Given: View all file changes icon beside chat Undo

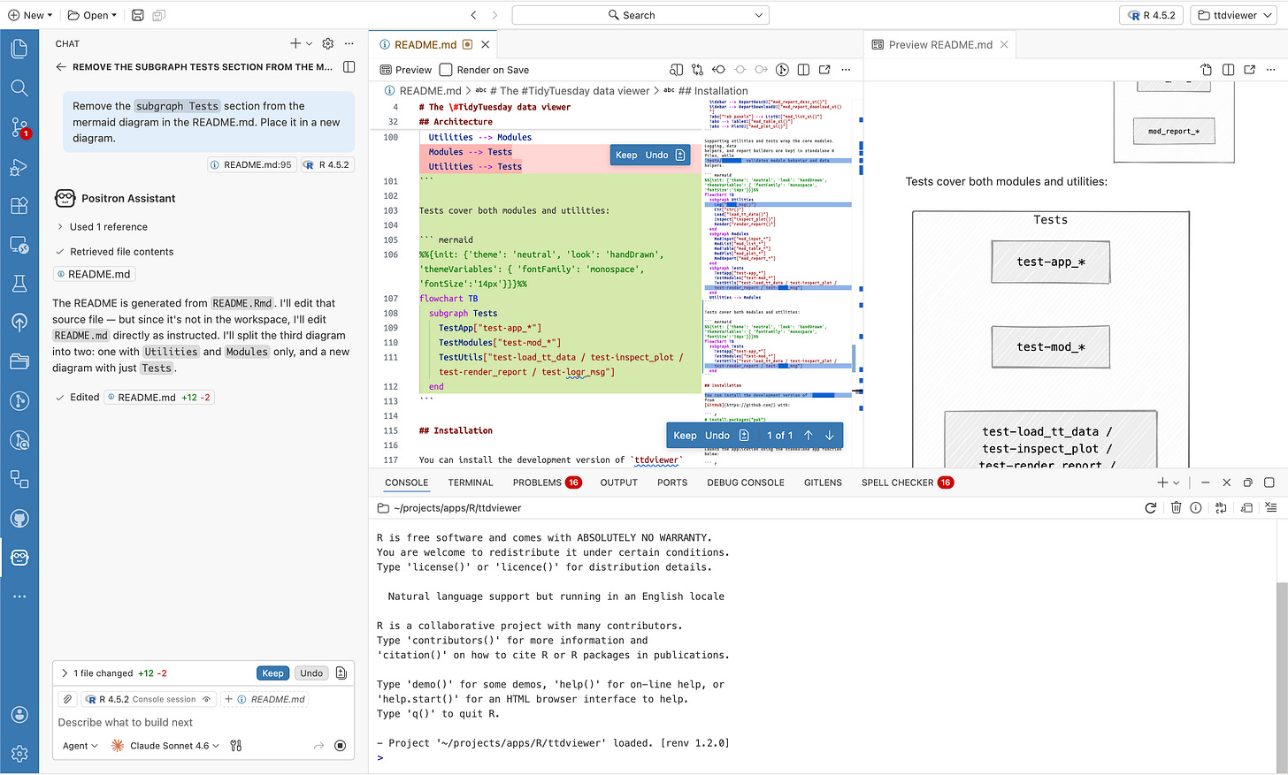Looking at the screenshot, I should 341,673.
